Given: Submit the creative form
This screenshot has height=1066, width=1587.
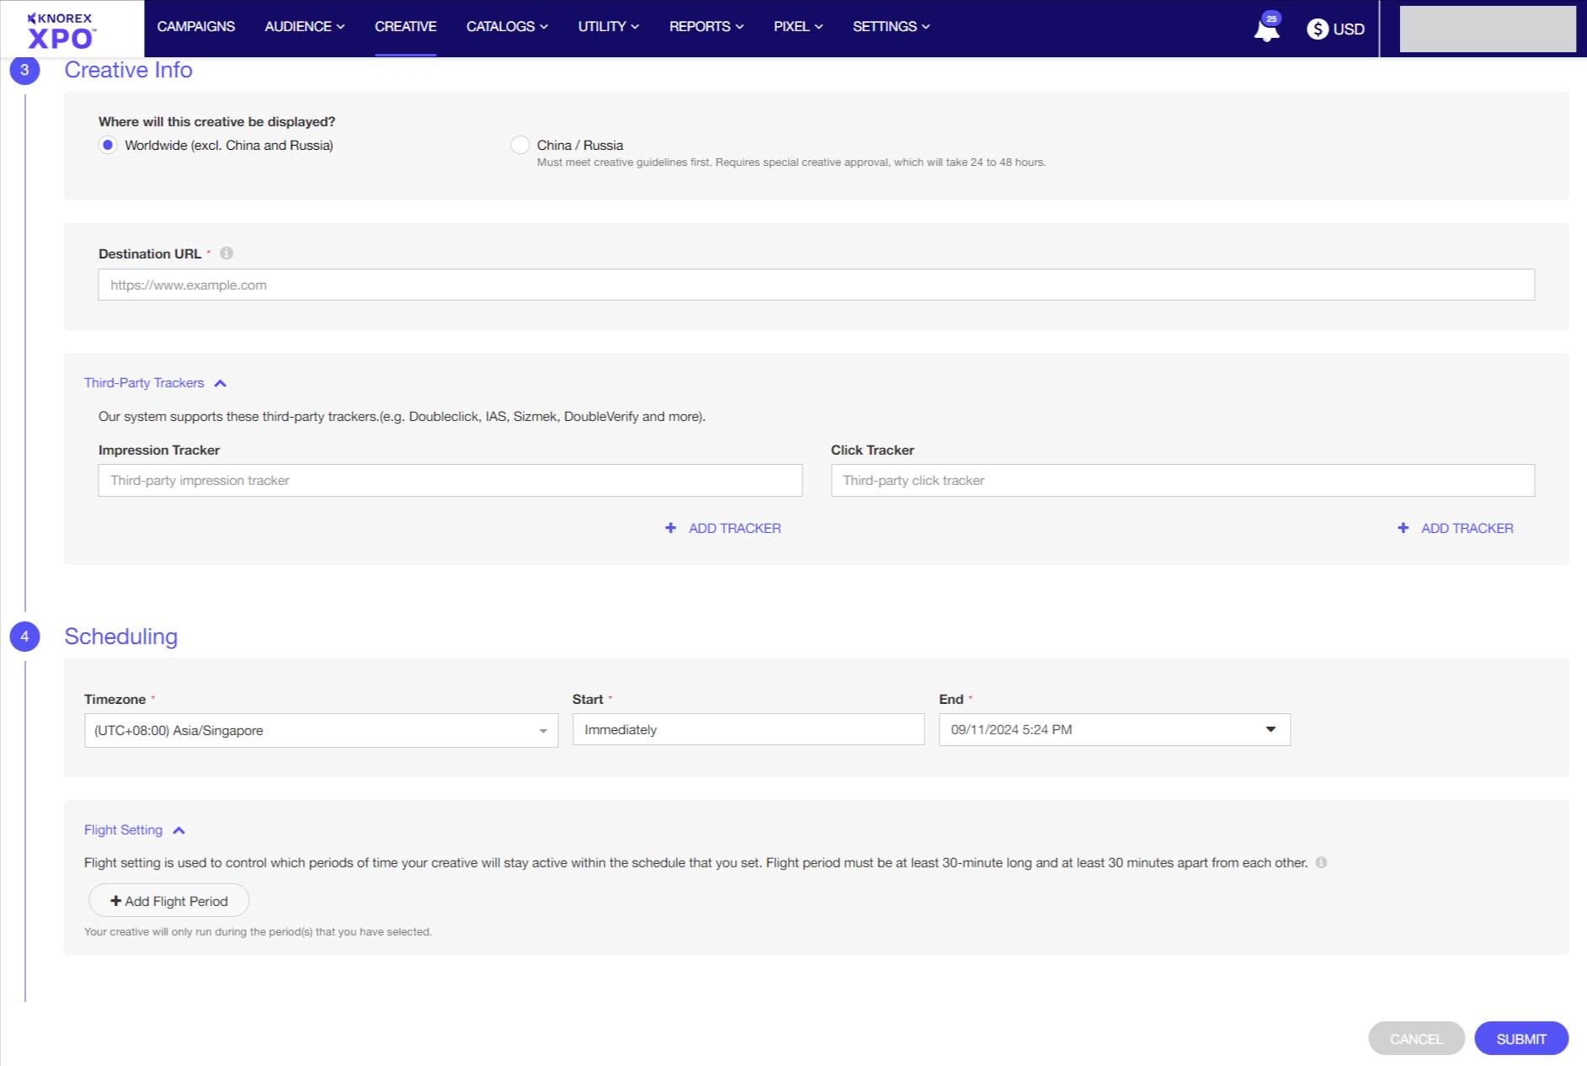Looking at the screenshot, I should click(1520, 1038).
